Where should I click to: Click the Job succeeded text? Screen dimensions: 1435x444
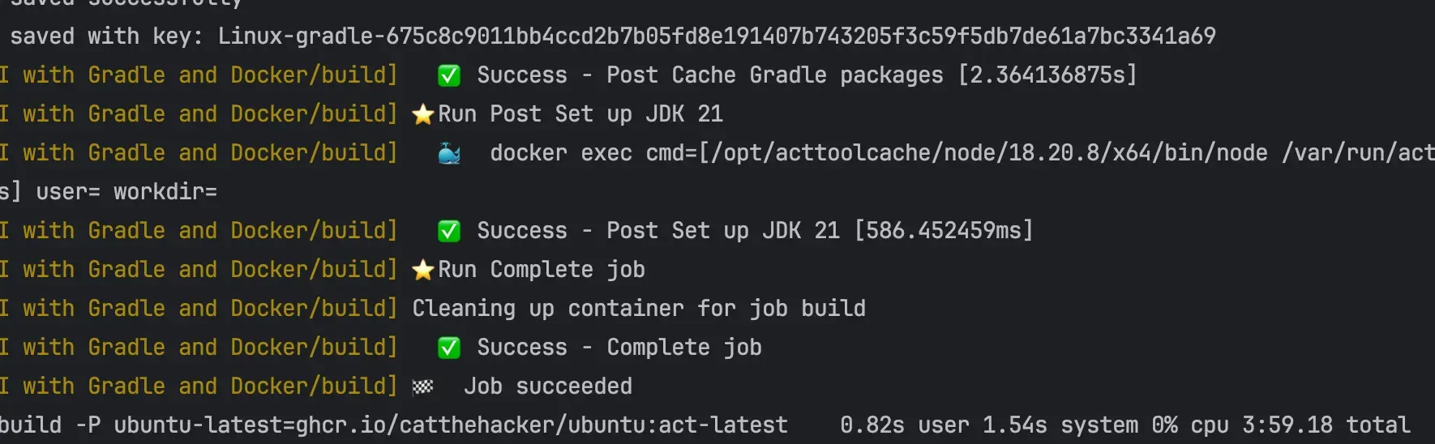tap(548, 386)
